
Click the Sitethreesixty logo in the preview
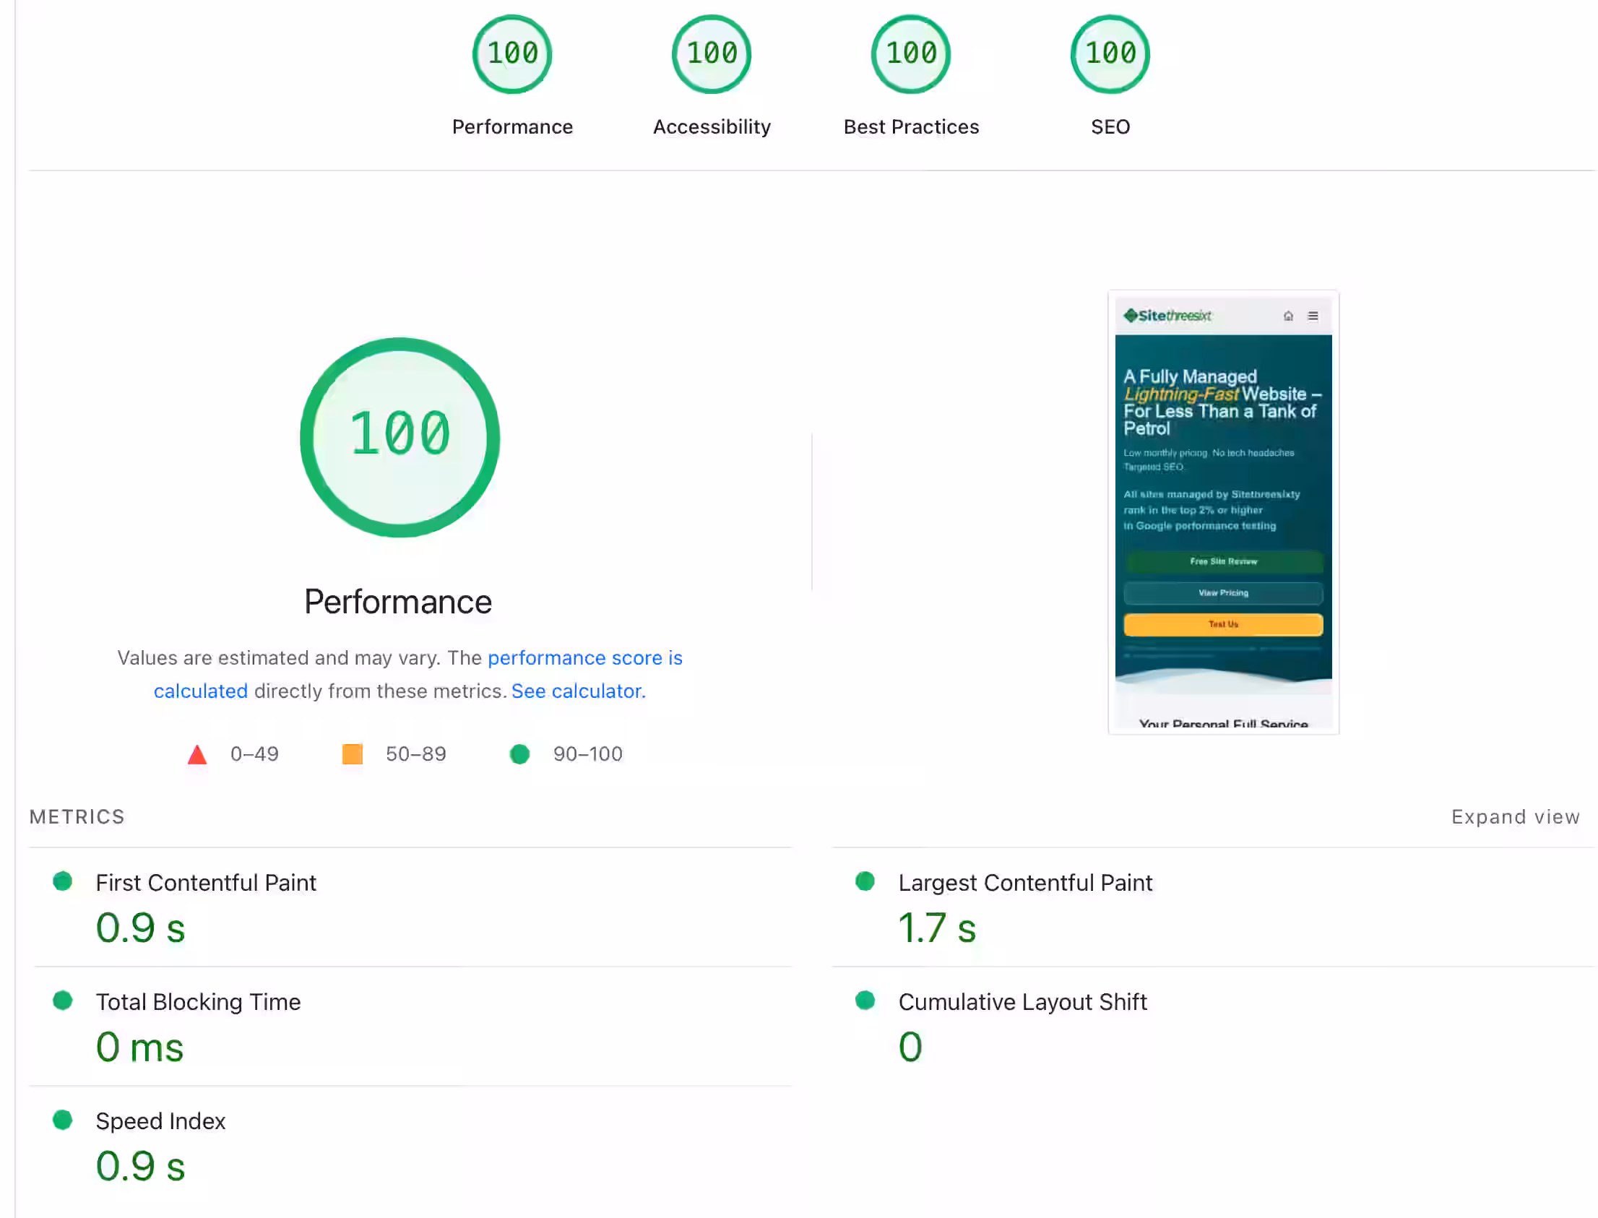coord(1167,316)
